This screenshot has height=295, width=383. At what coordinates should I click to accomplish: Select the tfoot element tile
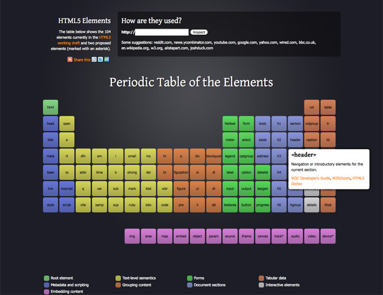click(328, 205)
